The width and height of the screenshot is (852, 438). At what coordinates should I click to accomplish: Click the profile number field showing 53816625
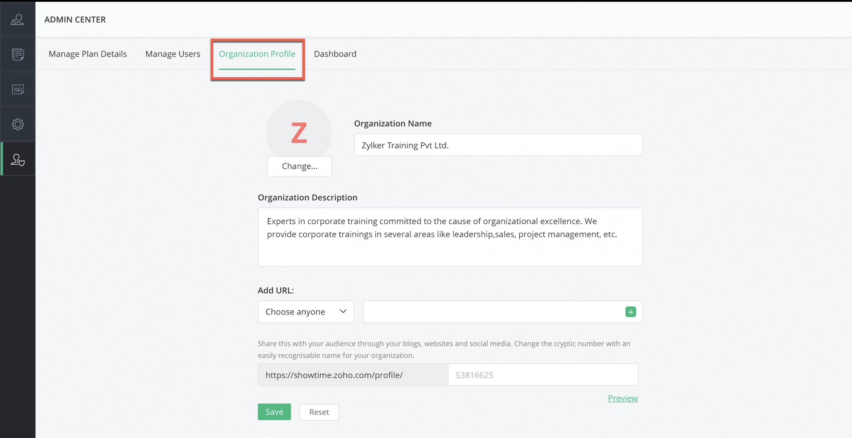[543, 375]
